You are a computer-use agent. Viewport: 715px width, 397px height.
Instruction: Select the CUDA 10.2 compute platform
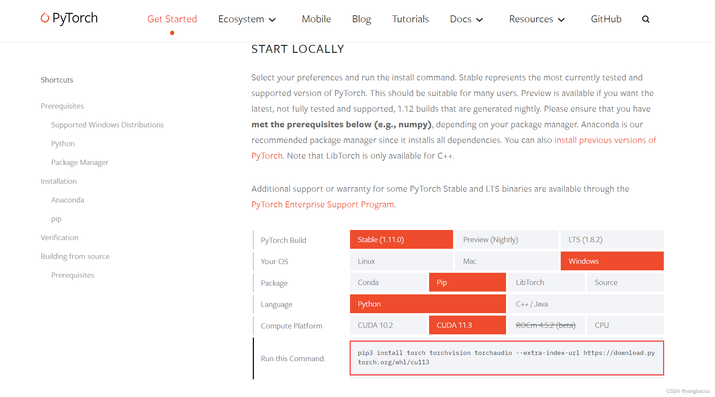(388, 325)
